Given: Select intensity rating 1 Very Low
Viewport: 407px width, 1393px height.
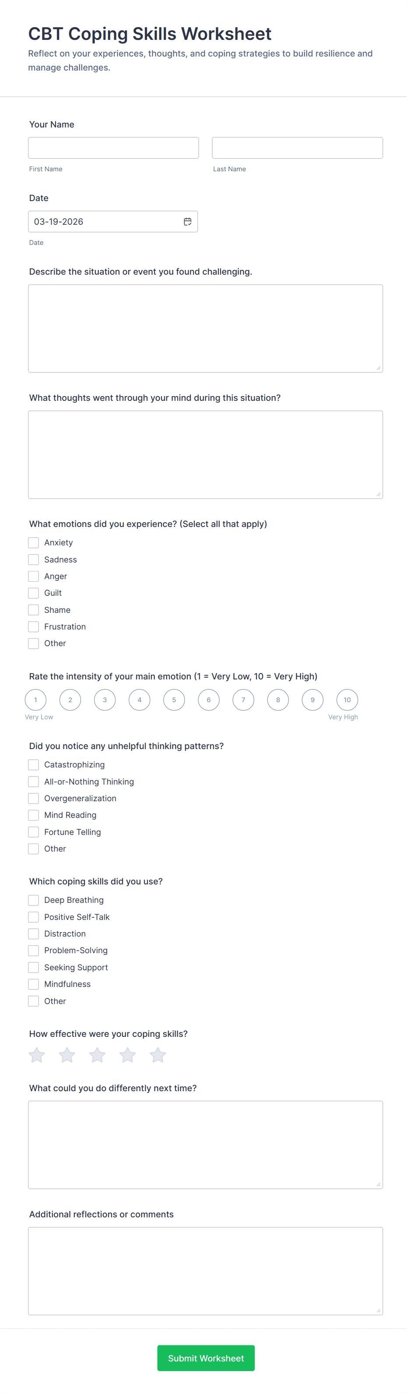Looking at the screenshot, I should pos(36,700).
